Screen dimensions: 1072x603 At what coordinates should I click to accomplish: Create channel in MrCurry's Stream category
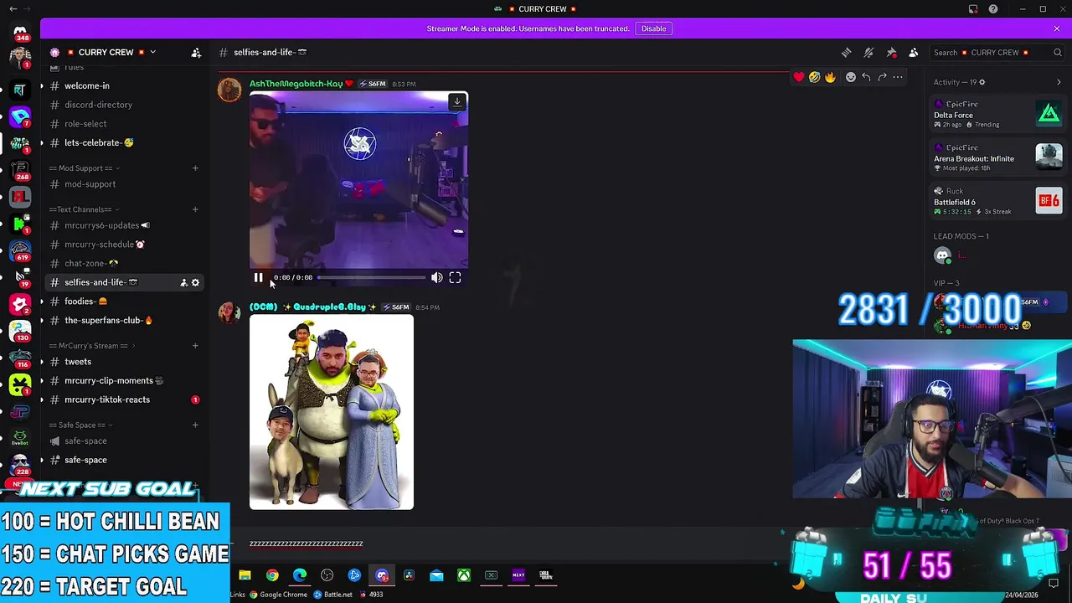click(x=195, y=346)
